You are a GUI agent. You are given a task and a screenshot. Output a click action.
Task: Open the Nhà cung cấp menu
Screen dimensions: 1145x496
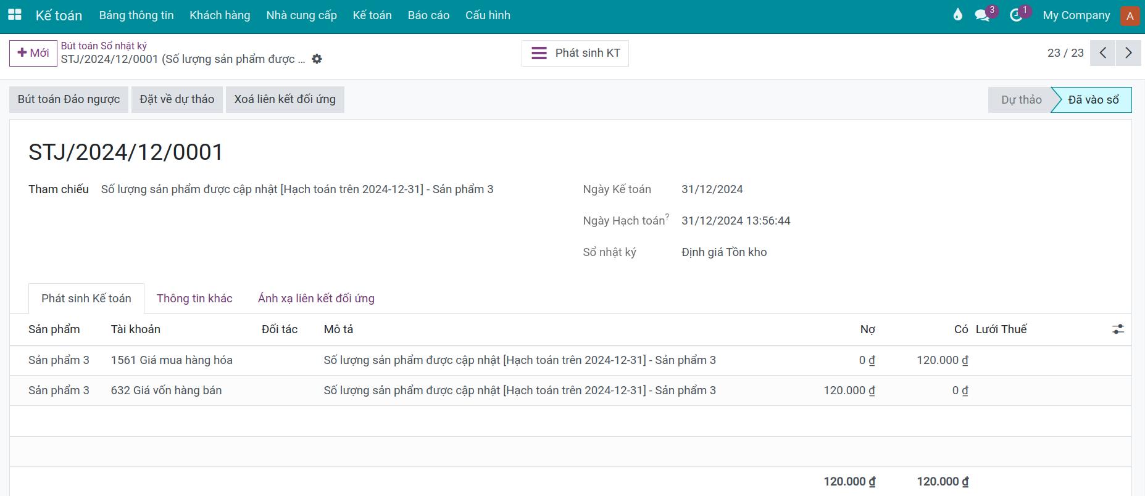[x=301, y=15]
